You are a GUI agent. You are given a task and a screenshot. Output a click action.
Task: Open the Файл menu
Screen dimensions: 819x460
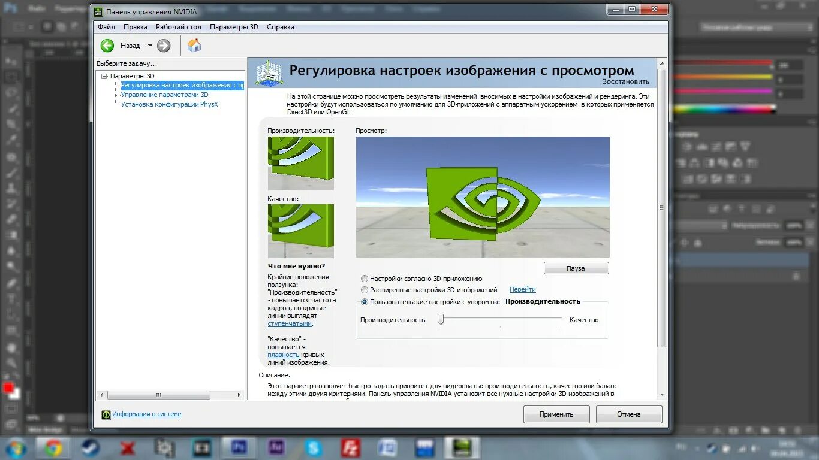pos(106,27)
